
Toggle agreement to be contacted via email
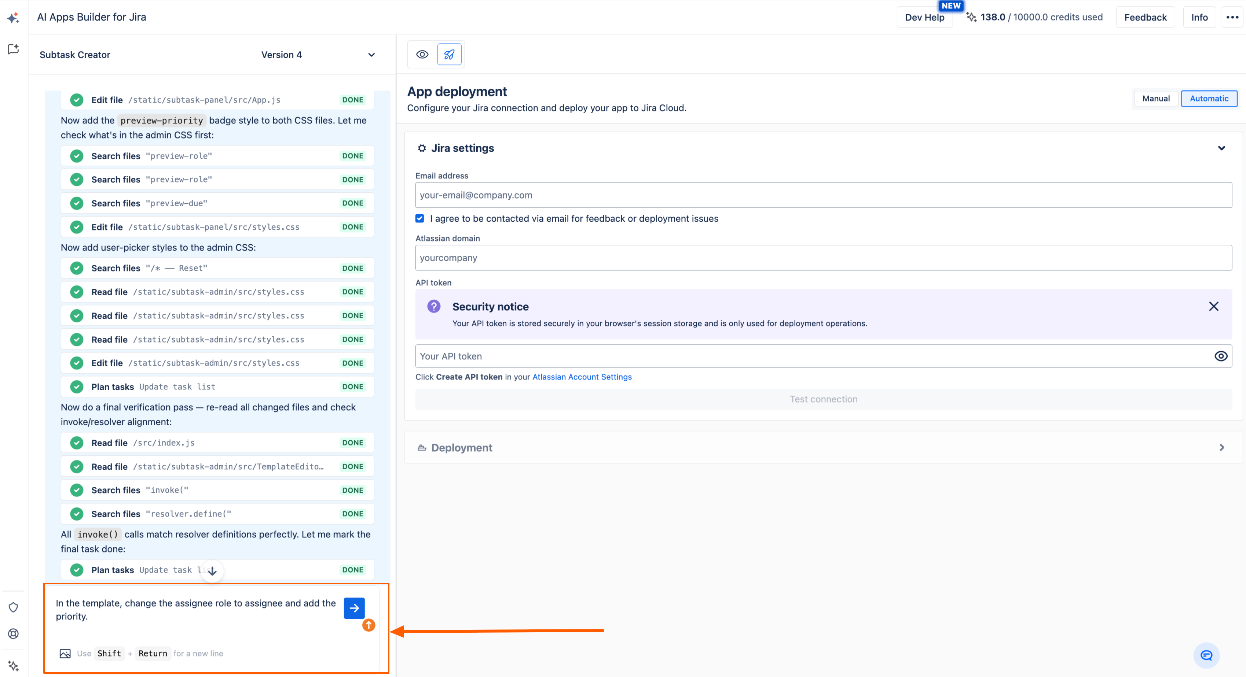pos(420,218)
